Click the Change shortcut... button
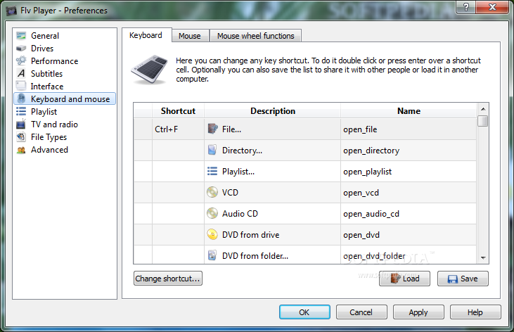514x332 pixels. [x=167, y=279]
